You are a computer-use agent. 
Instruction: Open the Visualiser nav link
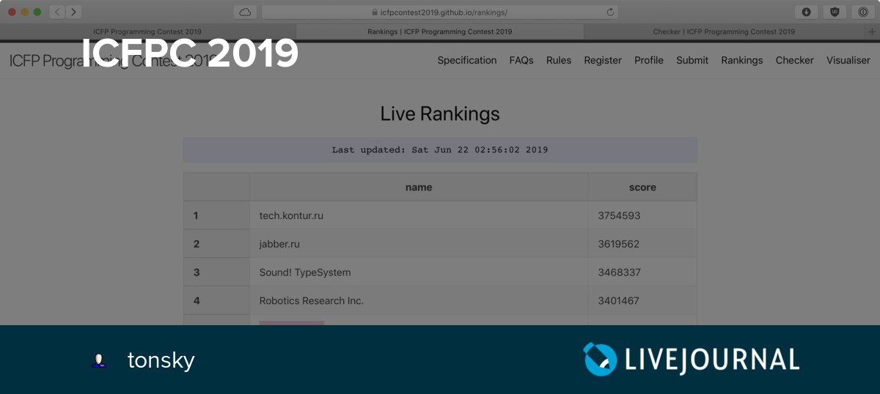[x=848, y=60]
